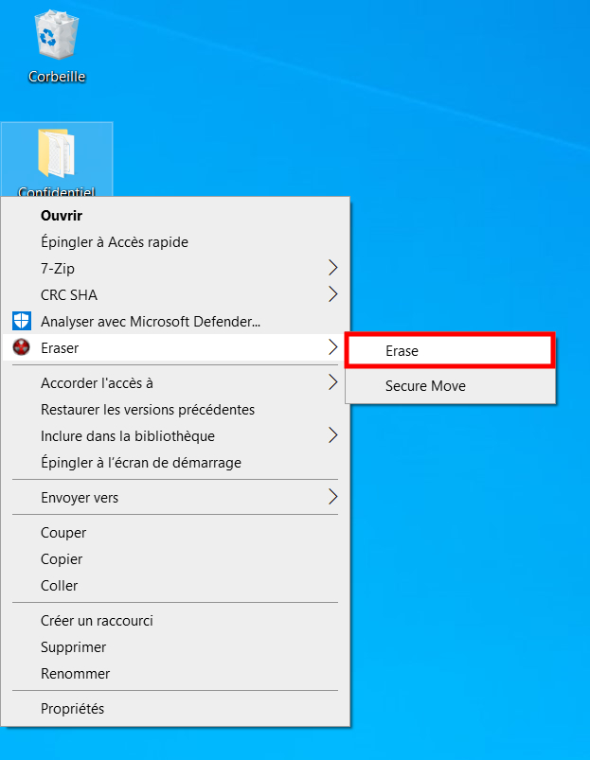Click Erase in the Eraser submenu
590x760 pixels.
point(450,350)
